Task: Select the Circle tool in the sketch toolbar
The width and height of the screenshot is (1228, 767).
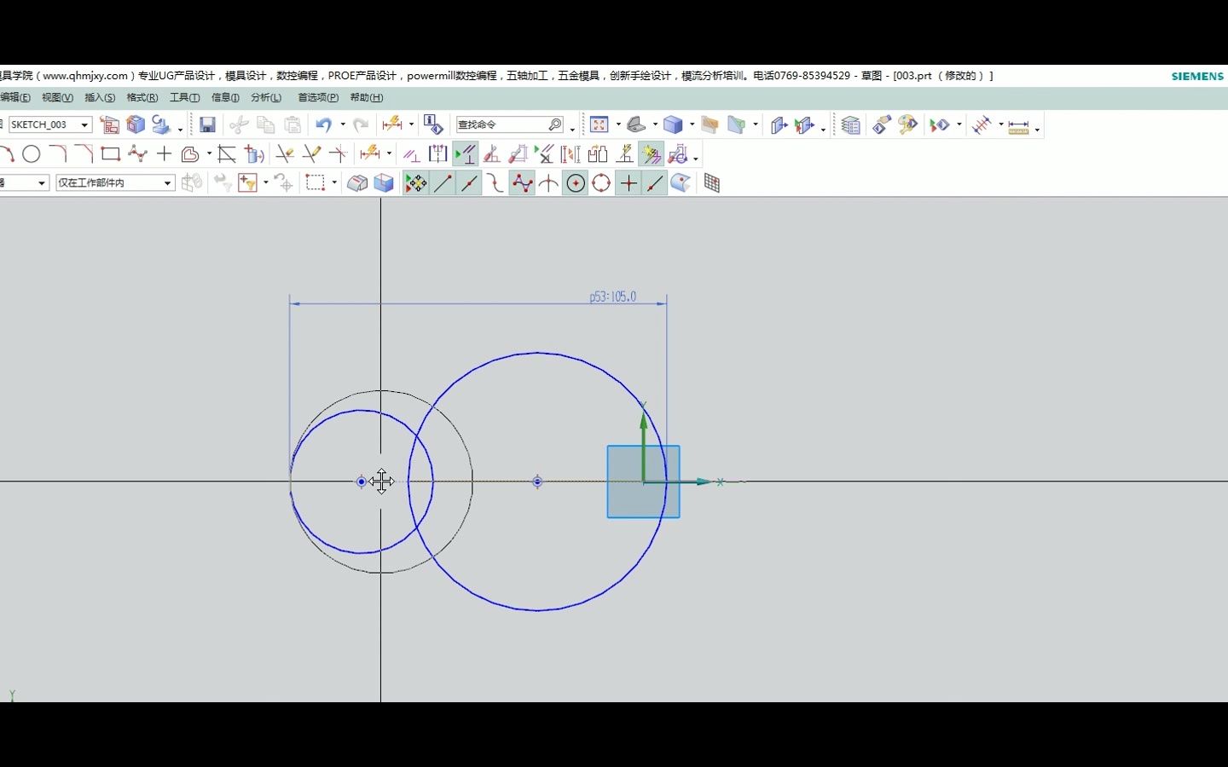Action: [x=32, y=154]
